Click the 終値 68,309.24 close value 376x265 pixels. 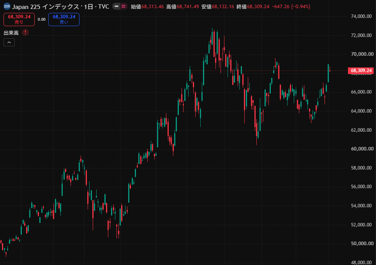(x=253, y=7)
